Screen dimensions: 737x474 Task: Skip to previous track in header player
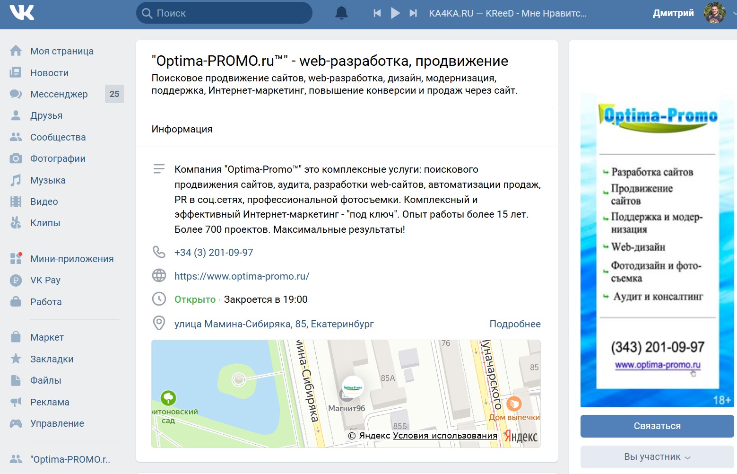[x=377, y=13]
